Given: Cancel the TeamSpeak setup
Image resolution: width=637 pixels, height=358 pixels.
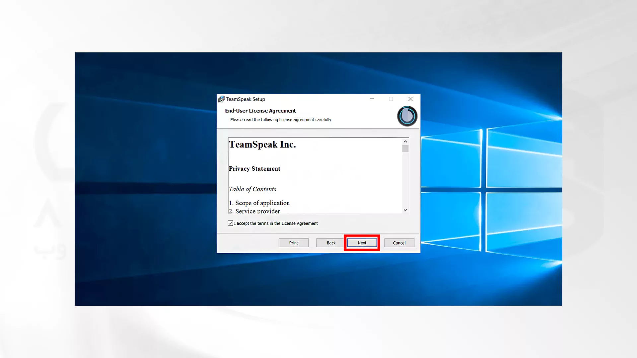Looking at the screenshot, I should [x=399, y=243].
